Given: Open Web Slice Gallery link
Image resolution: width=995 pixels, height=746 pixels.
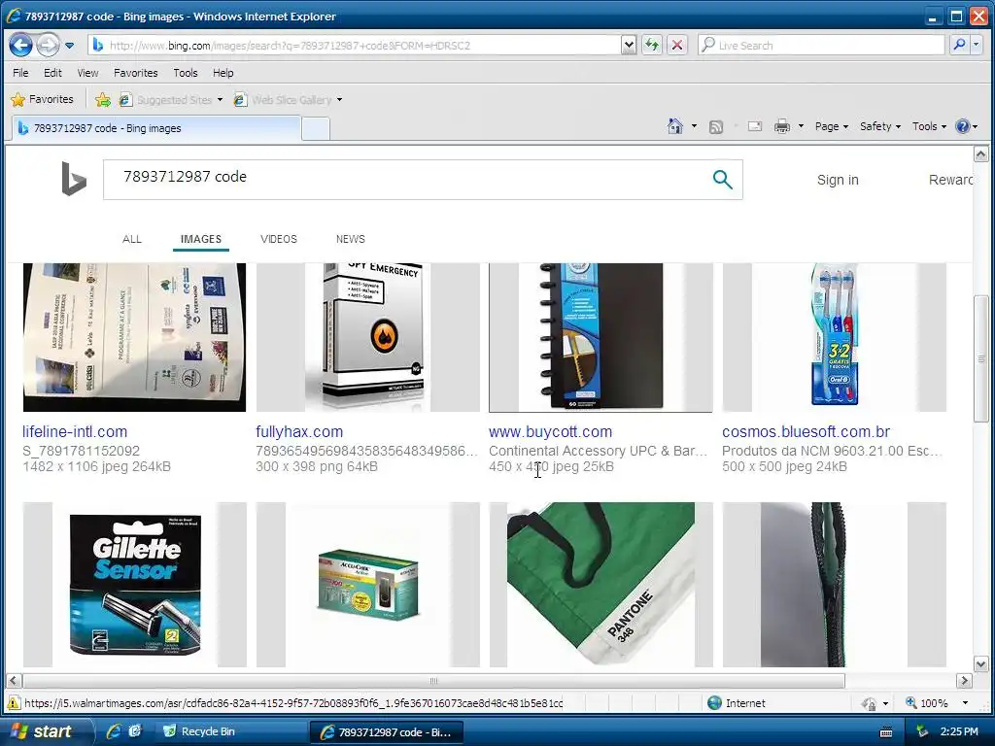Looking at the screenshot, I should pos(283,100).
